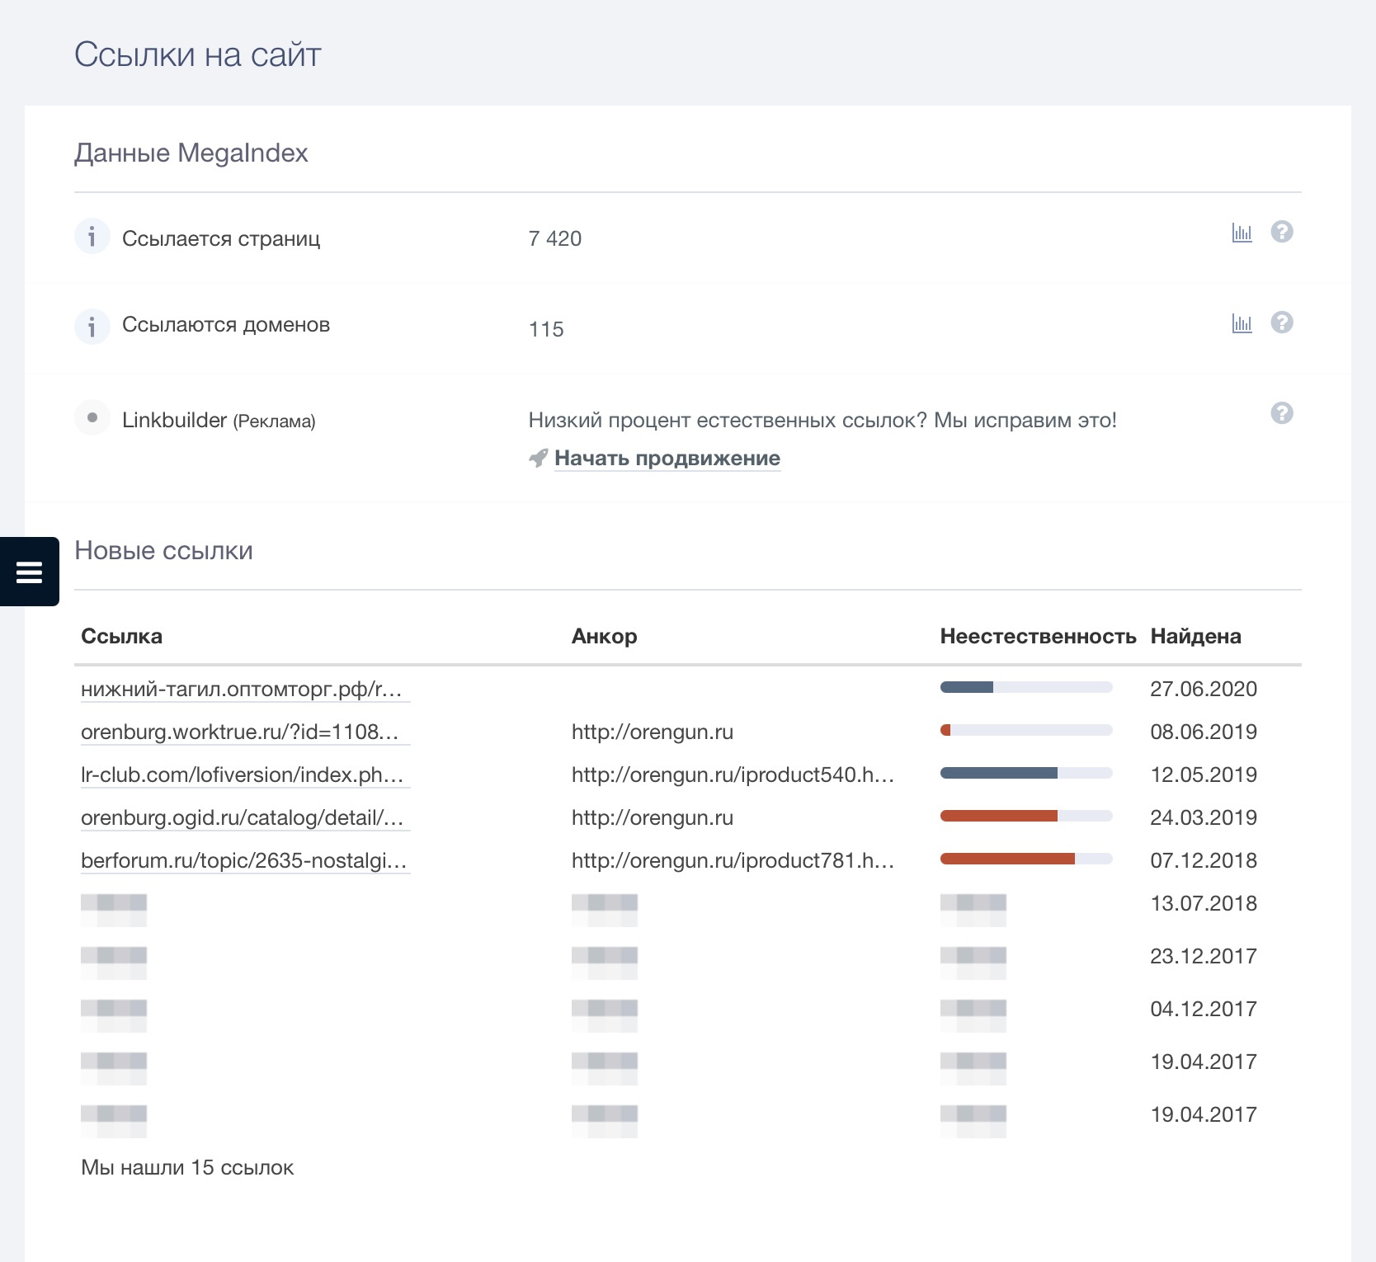Click anchor orengun.ru/iproduct781
The image size is (1376, 1262).
[x=733, y=861]
